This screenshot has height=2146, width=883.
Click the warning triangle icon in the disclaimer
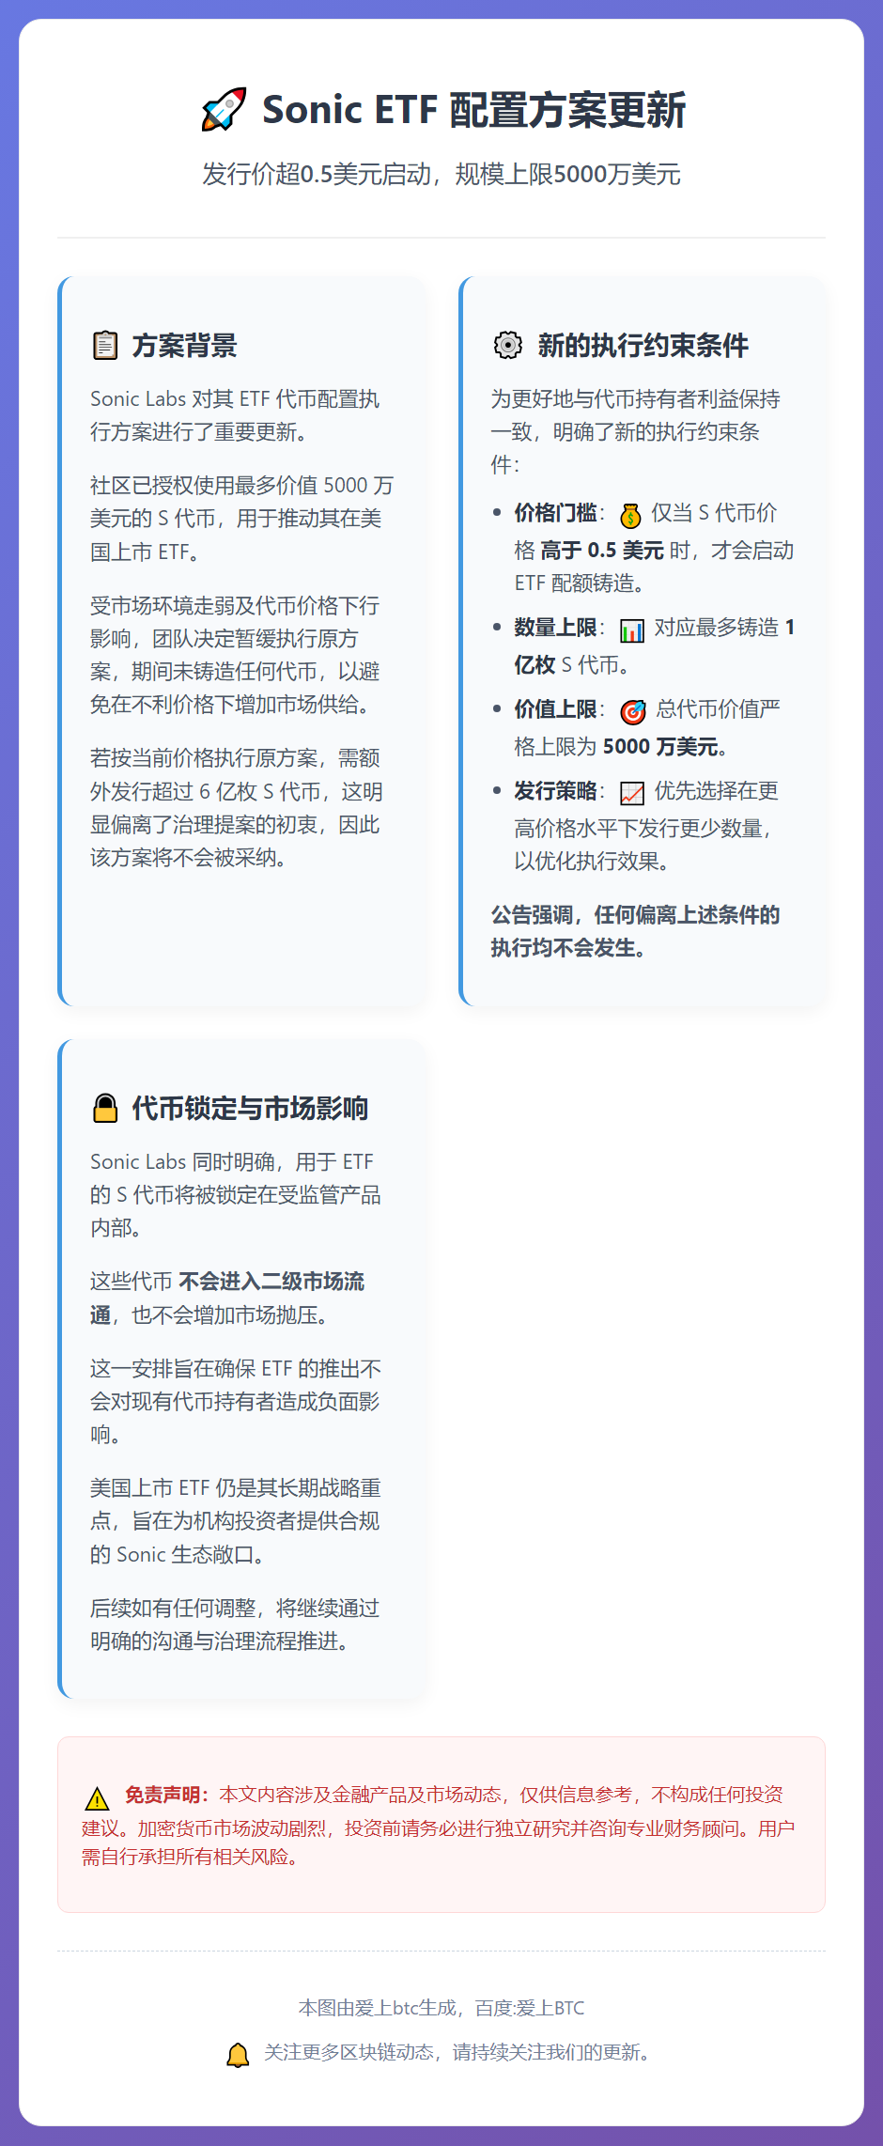[97, 1798]
